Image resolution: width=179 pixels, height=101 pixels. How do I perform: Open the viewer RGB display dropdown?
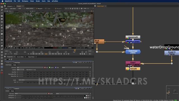[20, 9]
